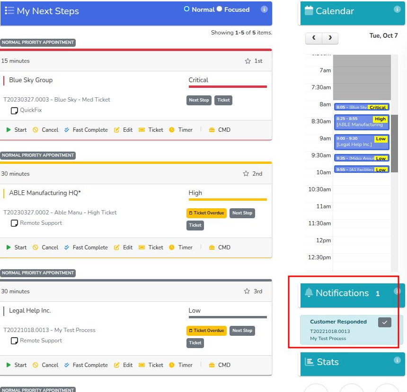
Task: Open CMD for ABLE Manufacturing HQ
Action: coord(220,247)
